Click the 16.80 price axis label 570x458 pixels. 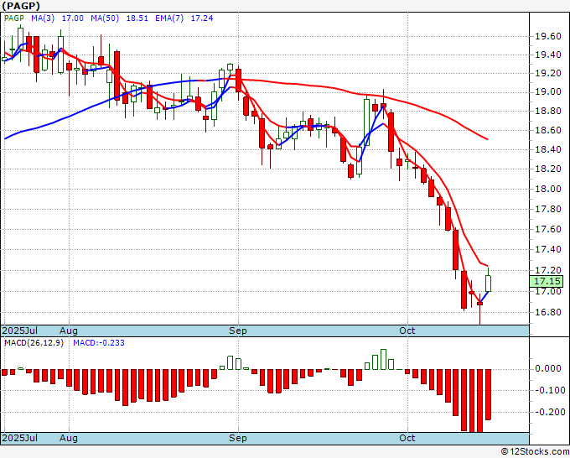click(x=548, y=313)
